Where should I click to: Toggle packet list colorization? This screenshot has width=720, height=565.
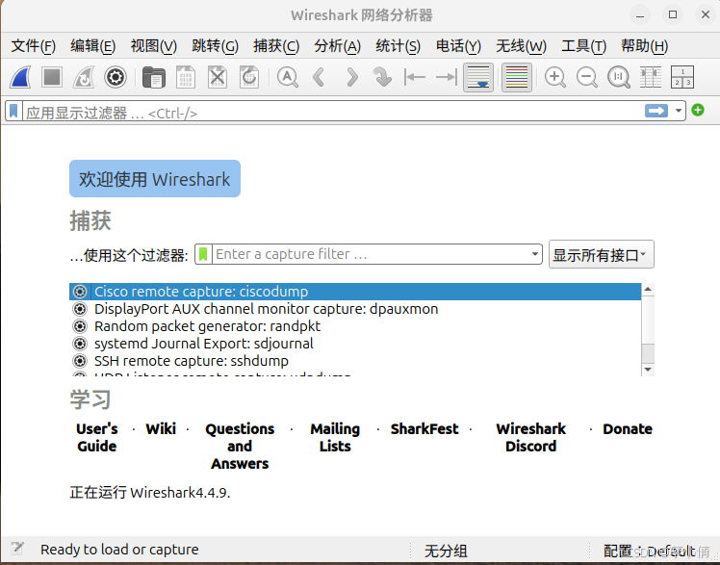(x=517, y=77)
